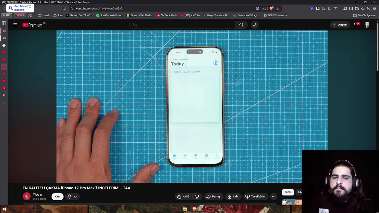The image size is (379, 213).
Task: Click the Paylaş share button
Action: coord(213,196)
